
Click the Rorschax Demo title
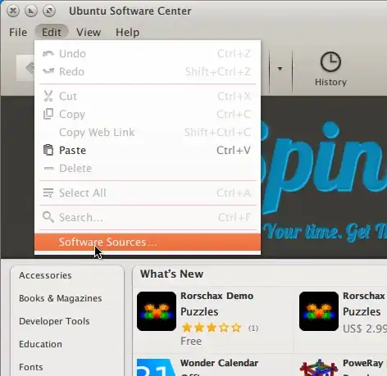coord(217,296)
